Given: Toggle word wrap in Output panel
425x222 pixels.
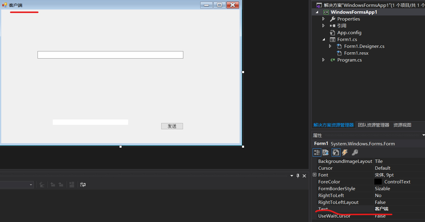Looking at the screenshot, I should (x=83, y=185).
